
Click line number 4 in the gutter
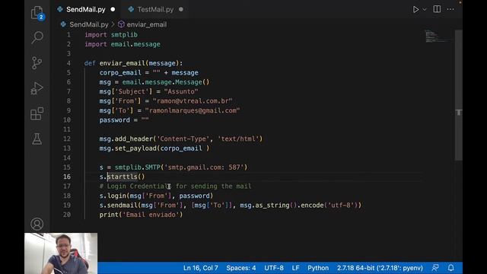(68, 63)
